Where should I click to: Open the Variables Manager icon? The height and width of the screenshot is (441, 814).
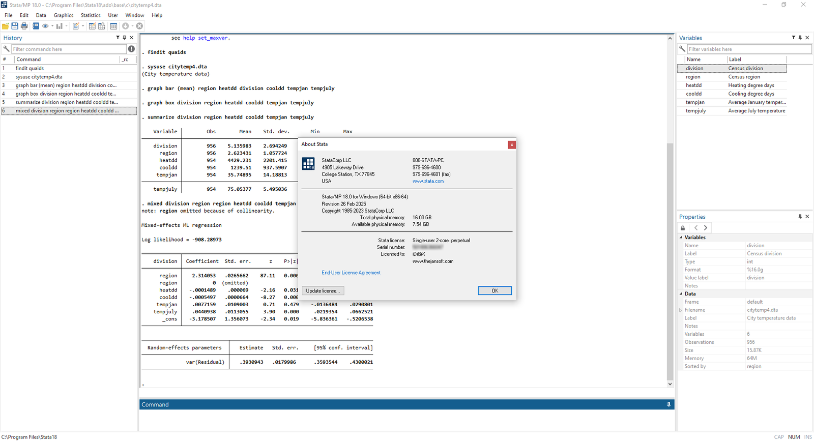[113, 26]
